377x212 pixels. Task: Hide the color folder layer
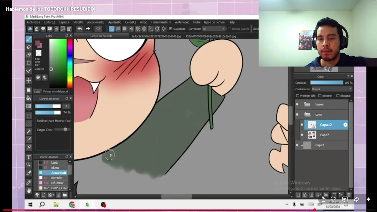tap(297, 115)
